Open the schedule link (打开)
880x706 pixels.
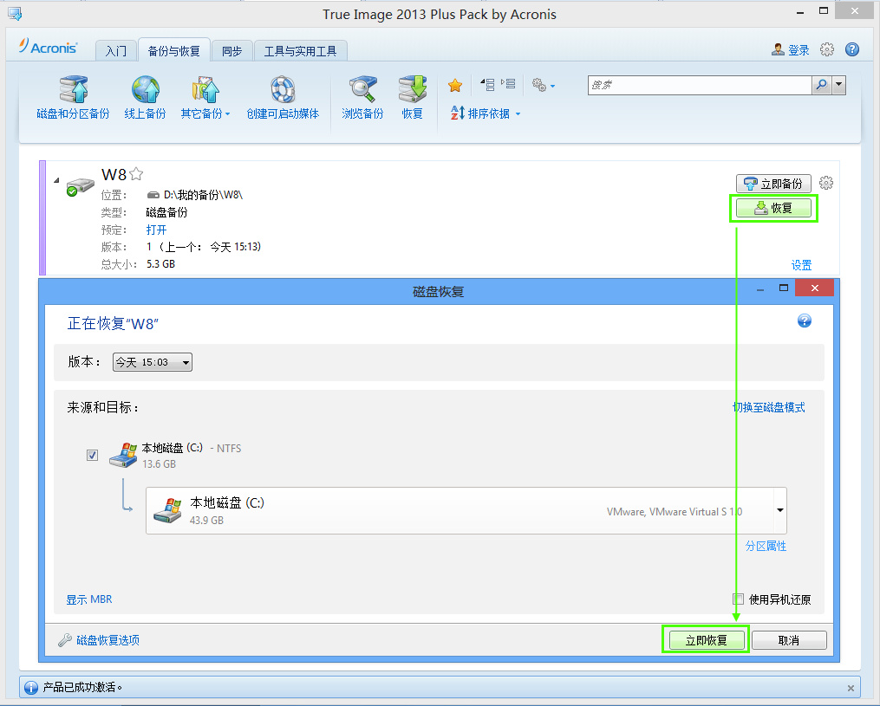click(x=156, y=230)
